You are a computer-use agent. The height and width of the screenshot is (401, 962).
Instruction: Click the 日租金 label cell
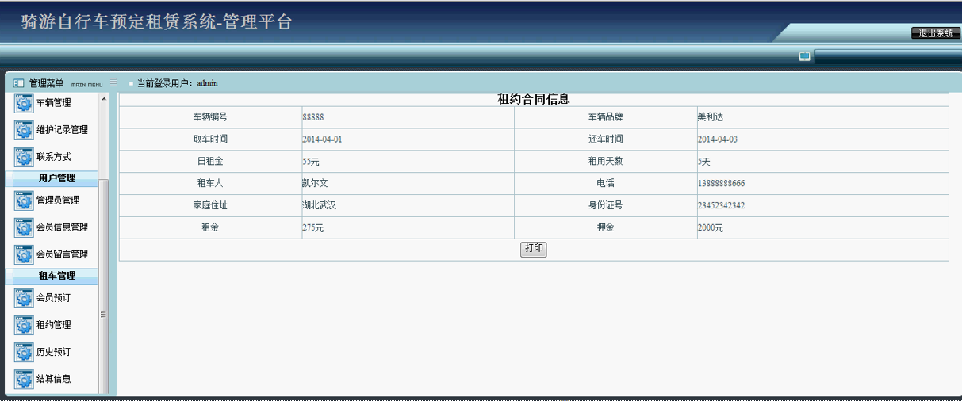(210, 162)
